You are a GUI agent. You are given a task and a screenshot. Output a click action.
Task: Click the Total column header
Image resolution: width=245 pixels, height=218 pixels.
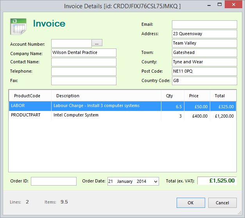223,96
